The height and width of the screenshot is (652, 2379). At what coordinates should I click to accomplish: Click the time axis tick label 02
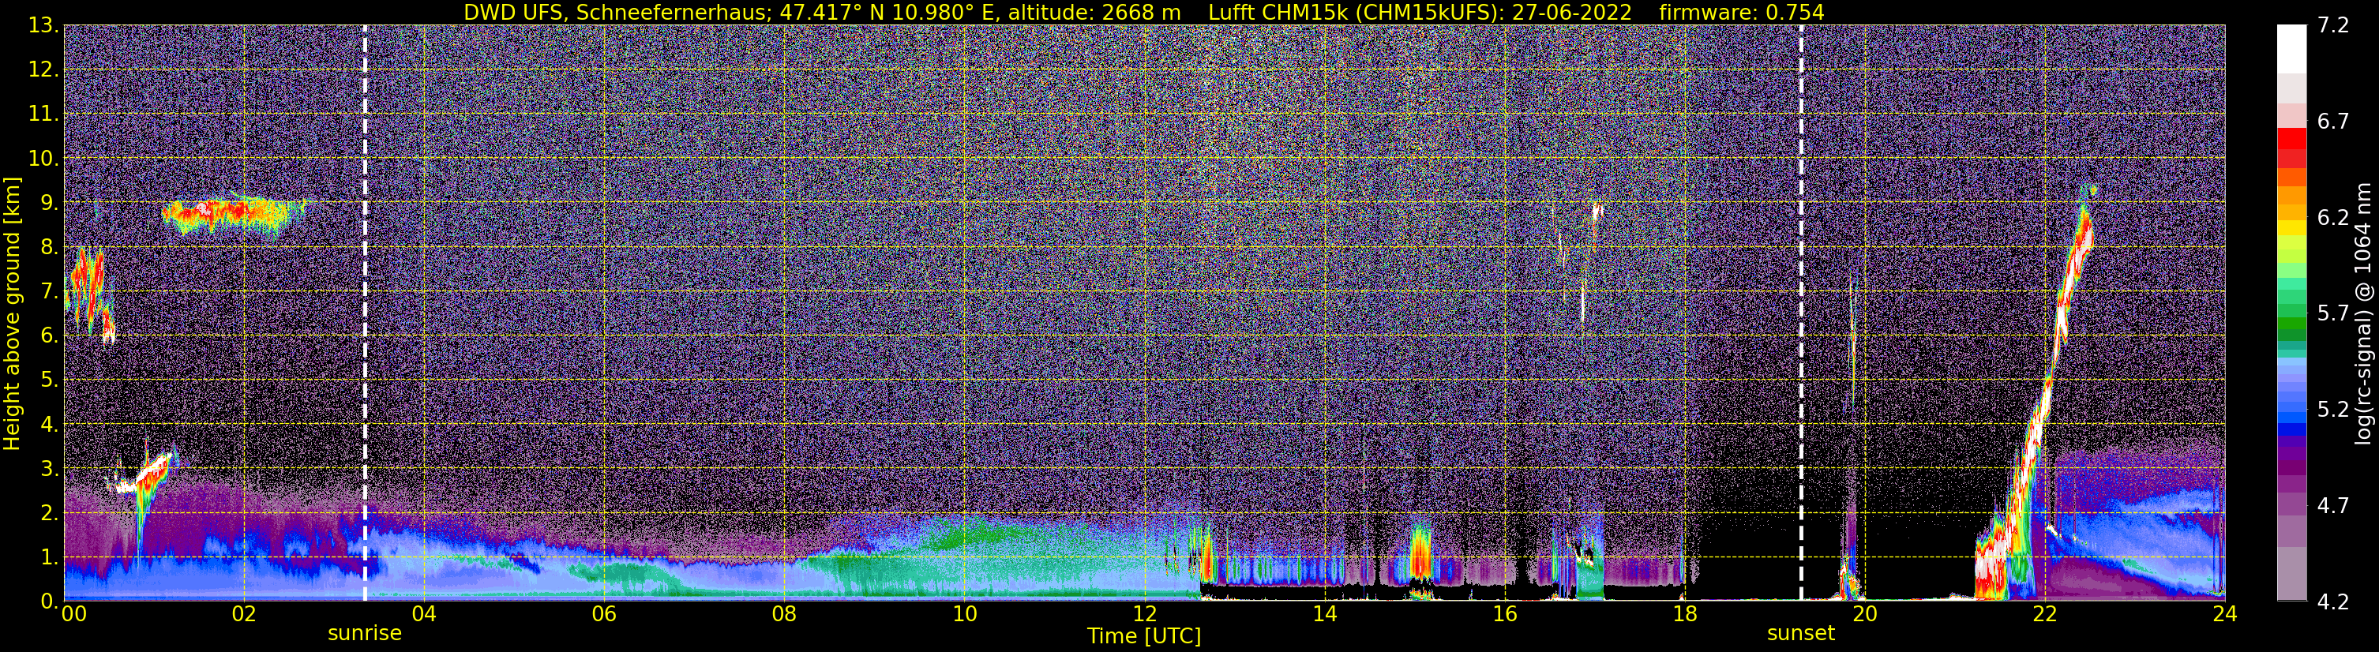243,614
